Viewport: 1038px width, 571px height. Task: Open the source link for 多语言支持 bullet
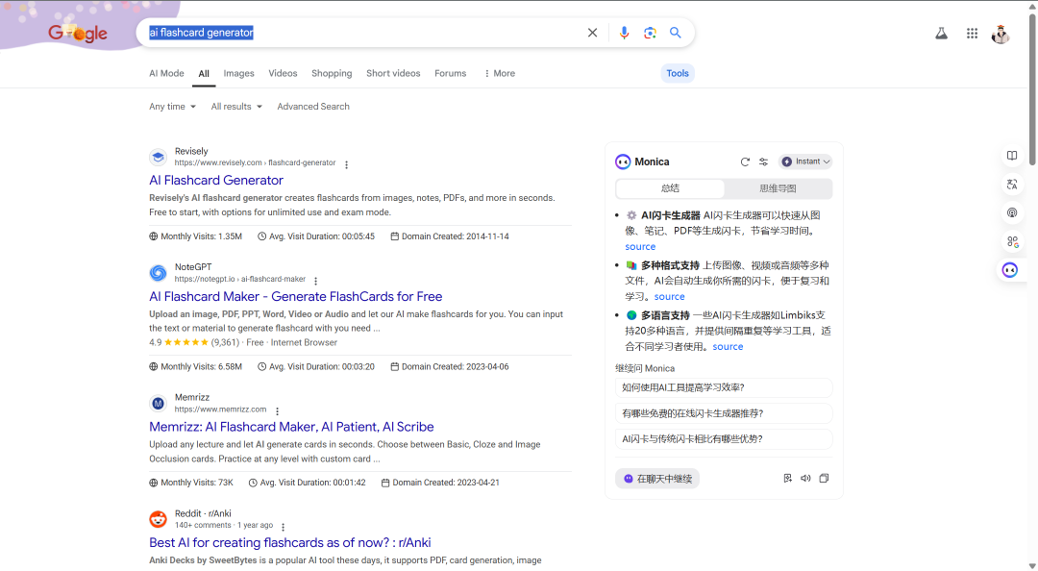[x=728, y=346]
